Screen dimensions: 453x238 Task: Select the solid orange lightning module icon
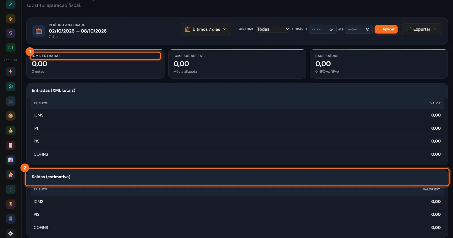(x=10, y=72)
